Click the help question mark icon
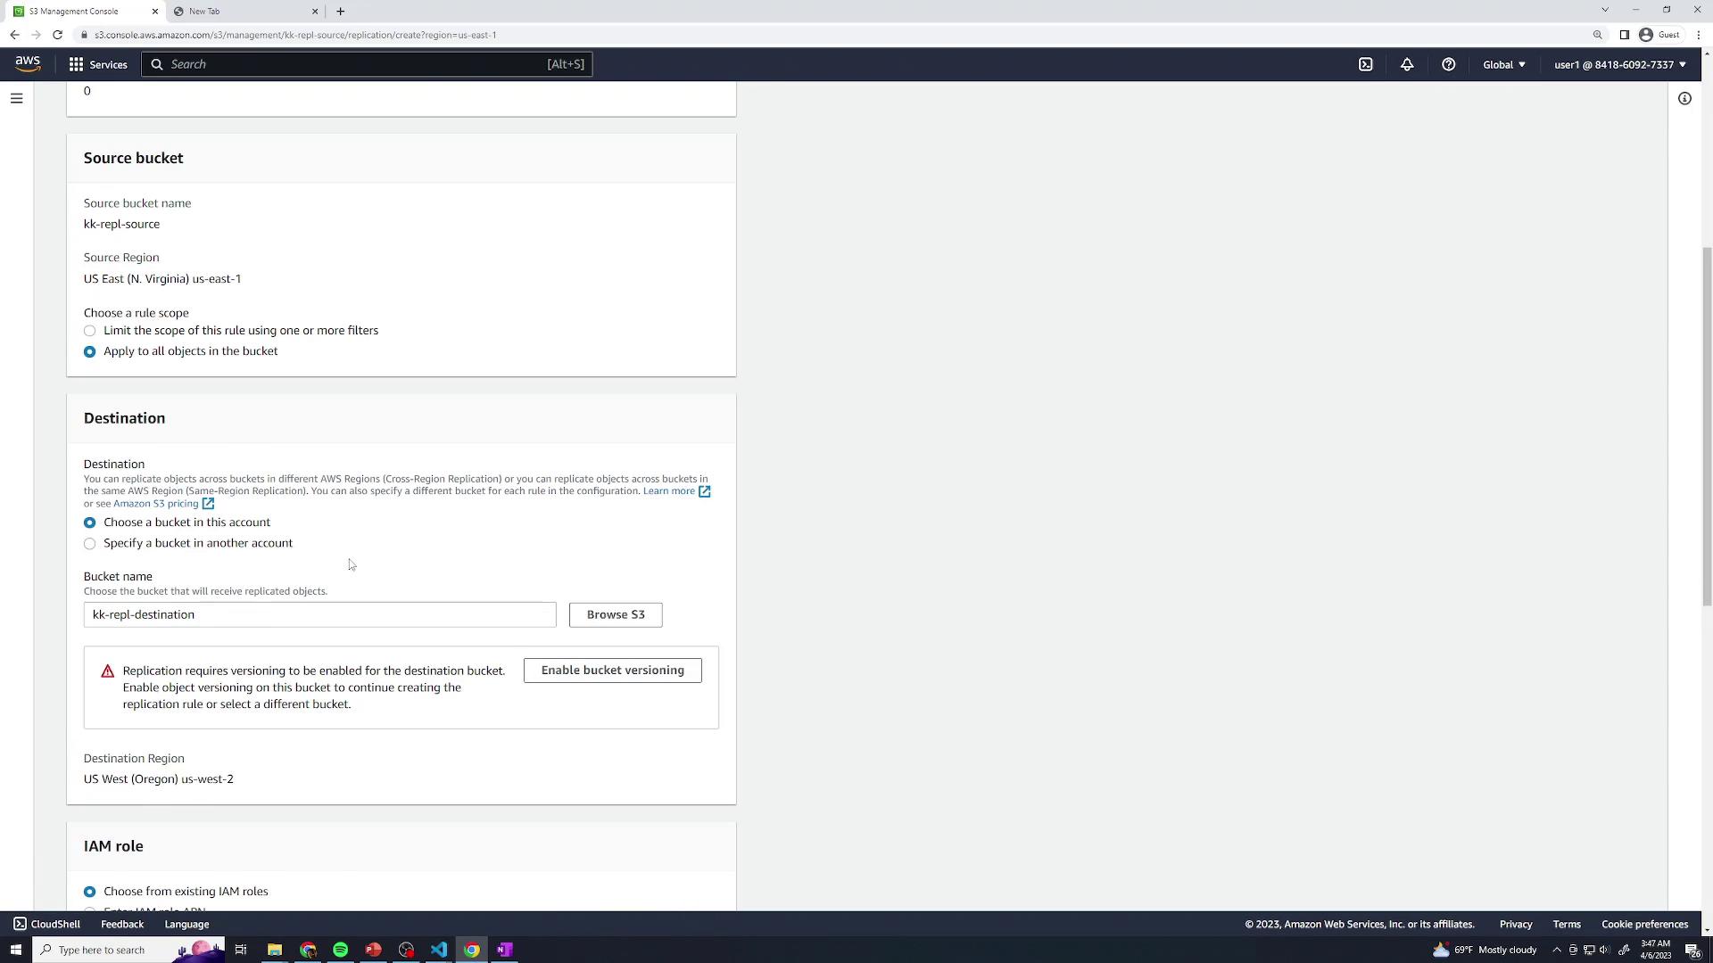1713x963 pixels. click(1448, 64)
